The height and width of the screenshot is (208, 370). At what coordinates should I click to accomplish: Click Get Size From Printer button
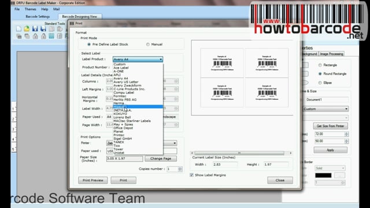[x=330, y=126]
